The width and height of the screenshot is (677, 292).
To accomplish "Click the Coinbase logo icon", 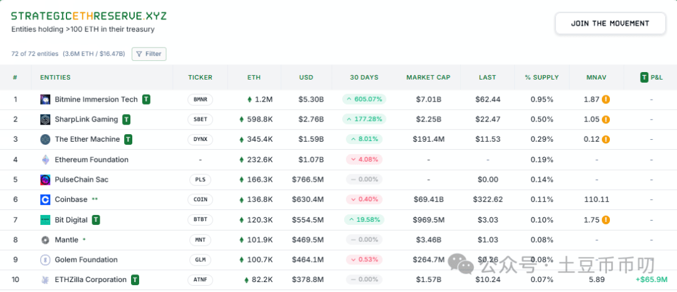I will 45,200.
